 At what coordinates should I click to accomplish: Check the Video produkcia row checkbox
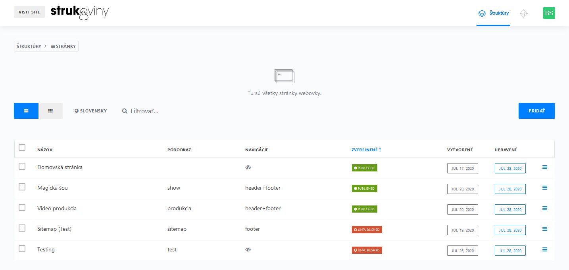(22, 207)
